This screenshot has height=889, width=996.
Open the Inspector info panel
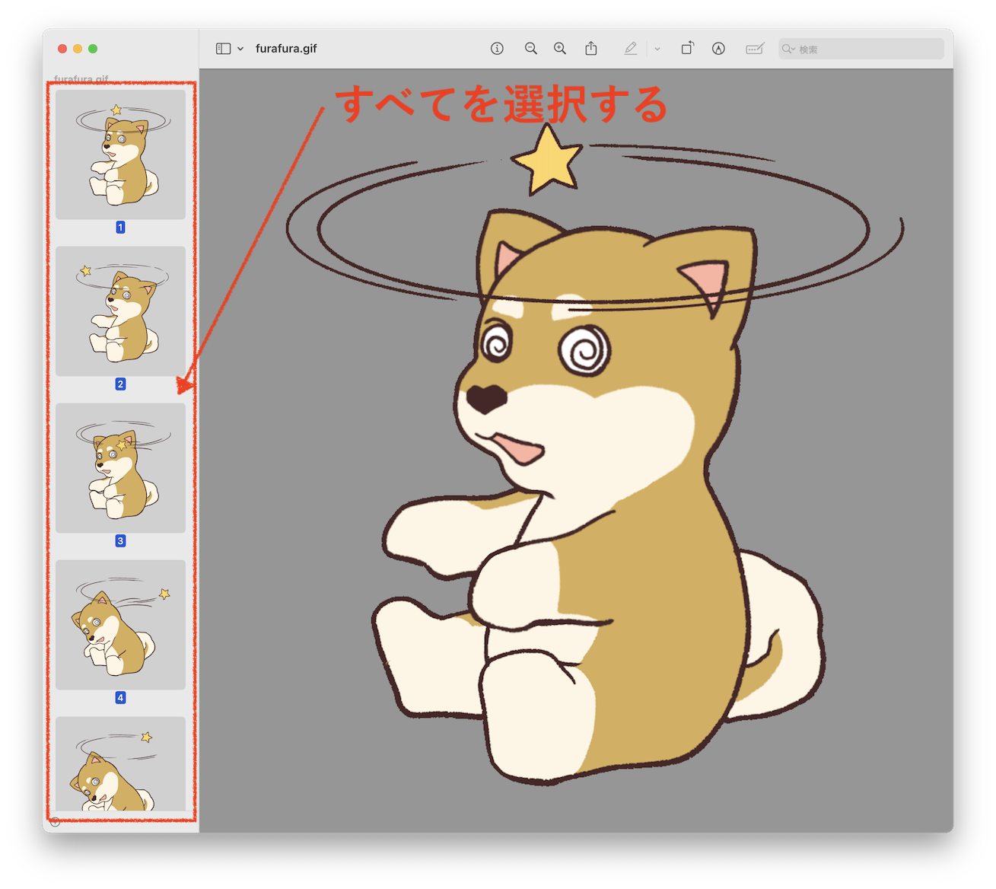497,49
